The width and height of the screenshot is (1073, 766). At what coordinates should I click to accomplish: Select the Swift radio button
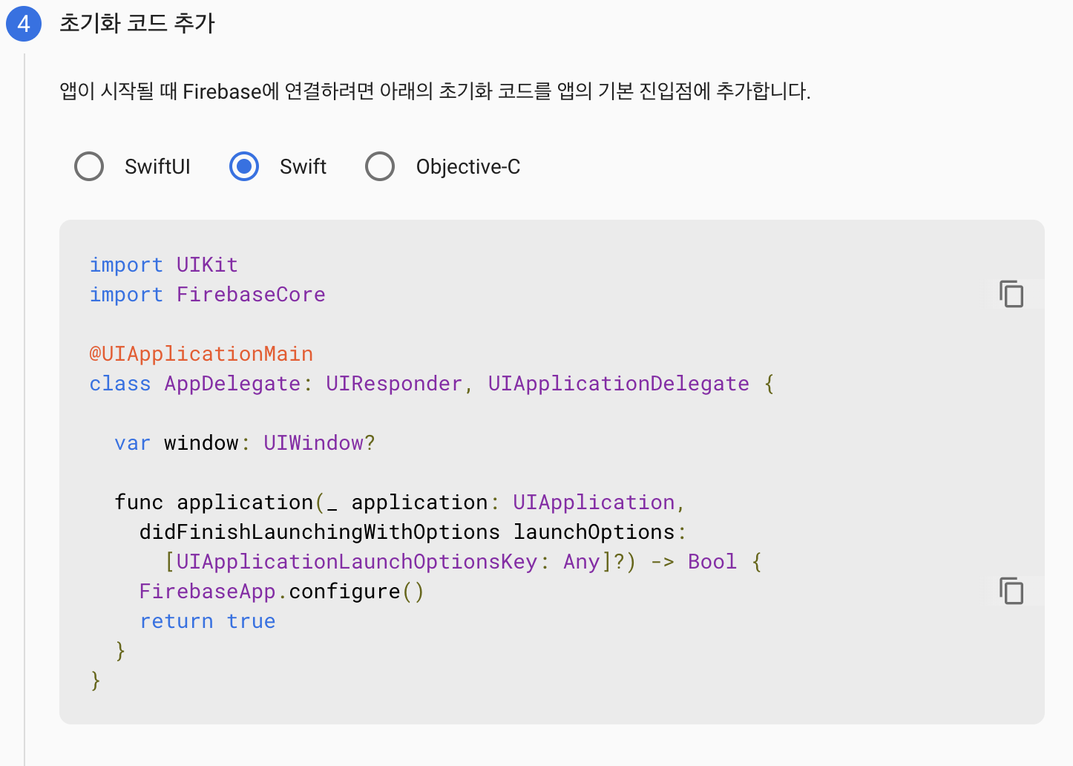tap(244, 166)
